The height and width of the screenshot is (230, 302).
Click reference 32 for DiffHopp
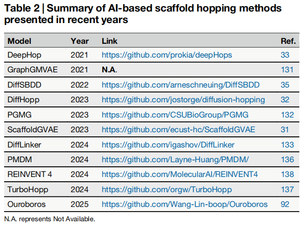[x=285, y=100]
